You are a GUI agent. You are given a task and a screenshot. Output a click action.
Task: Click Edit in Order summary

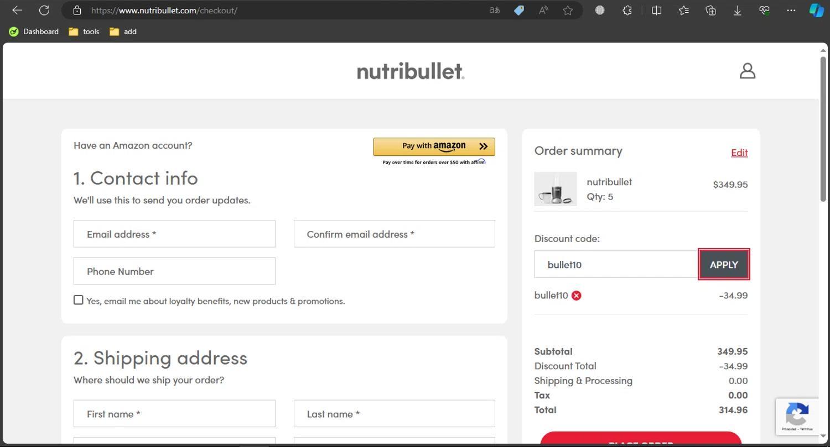739,152
